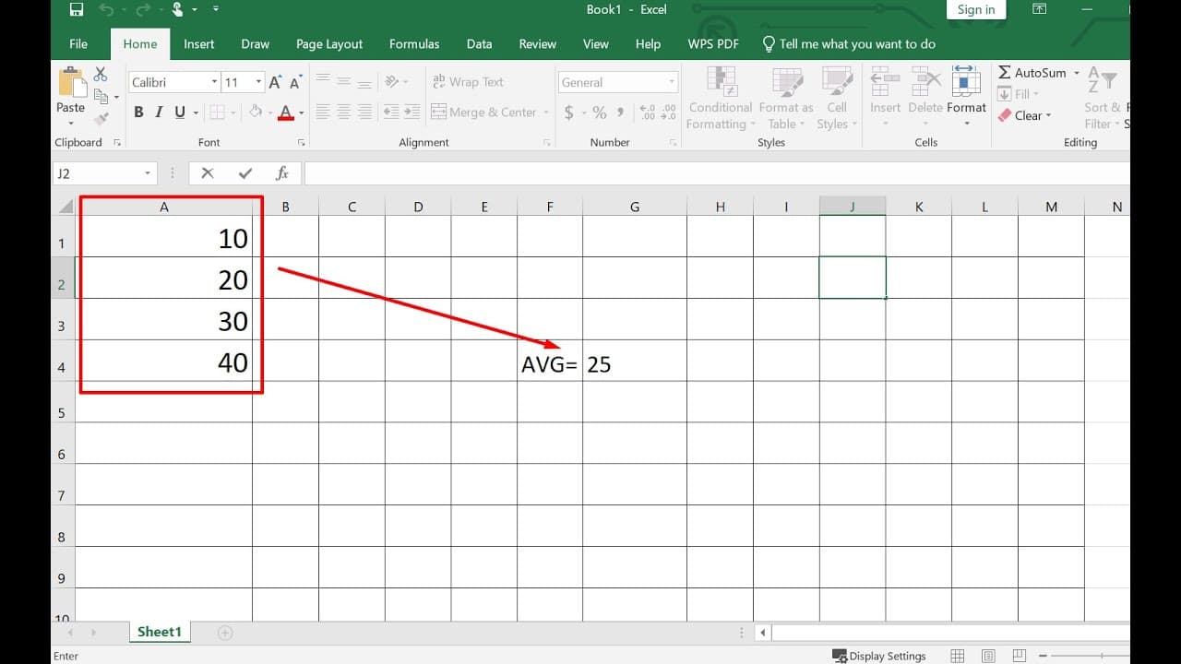Image resolution: width=1181 pixels, height=664 pixels.
Task: Increase font size with large A icon
Action: (275, 82)
